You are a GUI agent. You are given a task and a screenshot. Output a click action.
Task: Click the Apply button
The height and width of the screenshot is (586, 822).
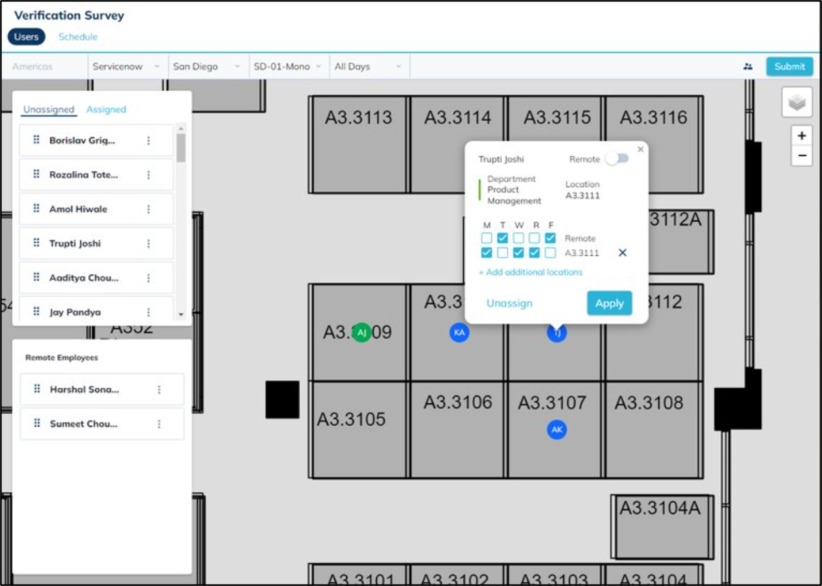[x=609, y=303]
